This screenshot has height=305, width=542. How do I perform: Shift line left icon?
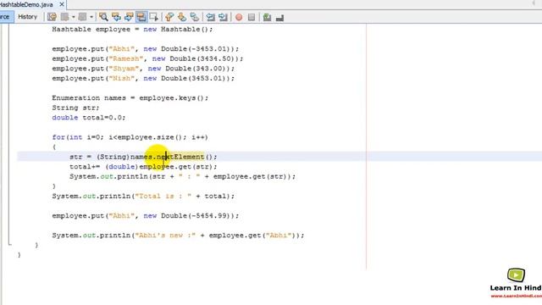[x=210, y=17]
